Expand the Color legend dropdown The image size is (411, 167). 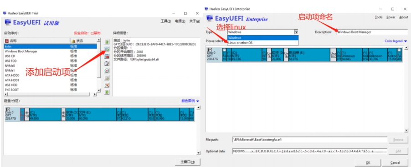(396, 41)
